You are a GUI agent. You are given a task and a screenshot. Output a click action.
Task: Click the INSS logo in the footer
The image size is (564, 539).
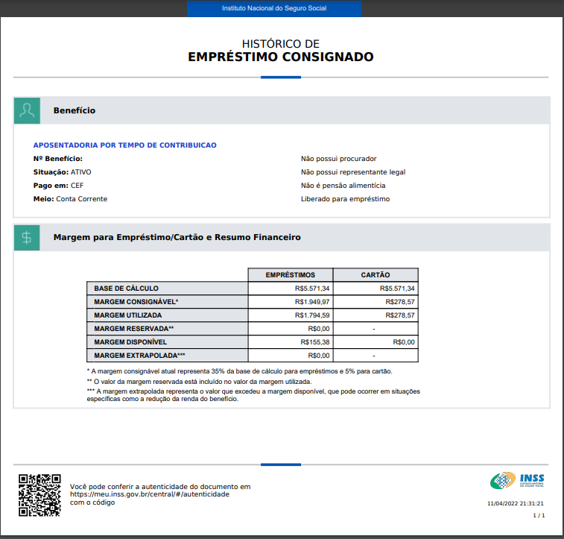coord(517,481)
